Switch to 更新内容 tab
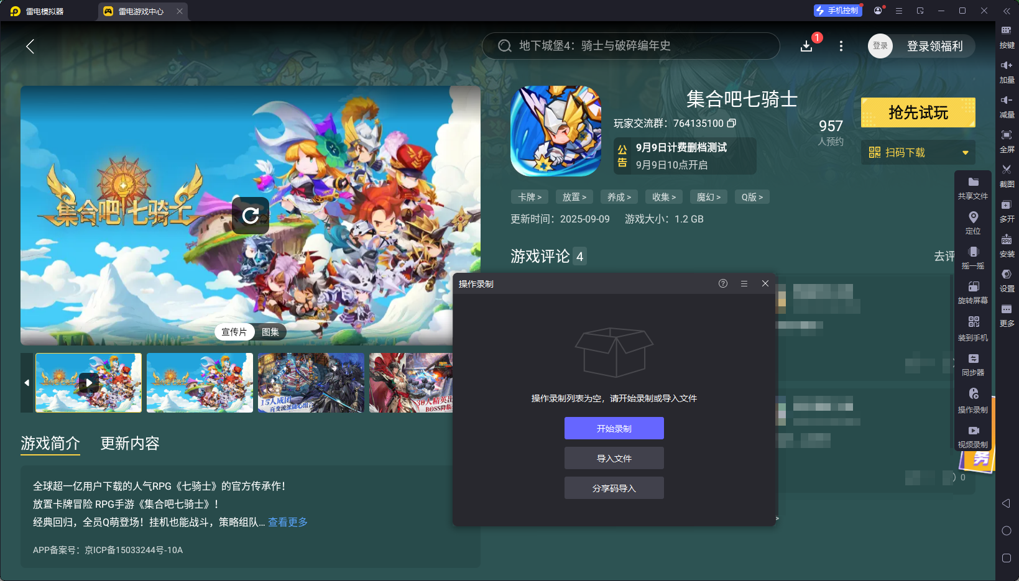The image size is (1019, 581). coord(130,443)
